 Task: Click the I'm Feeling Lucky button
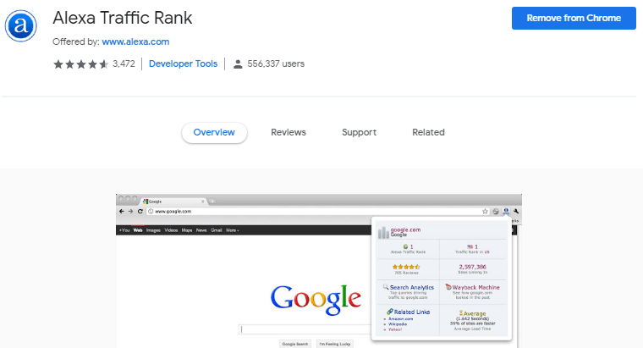[335, 344]
